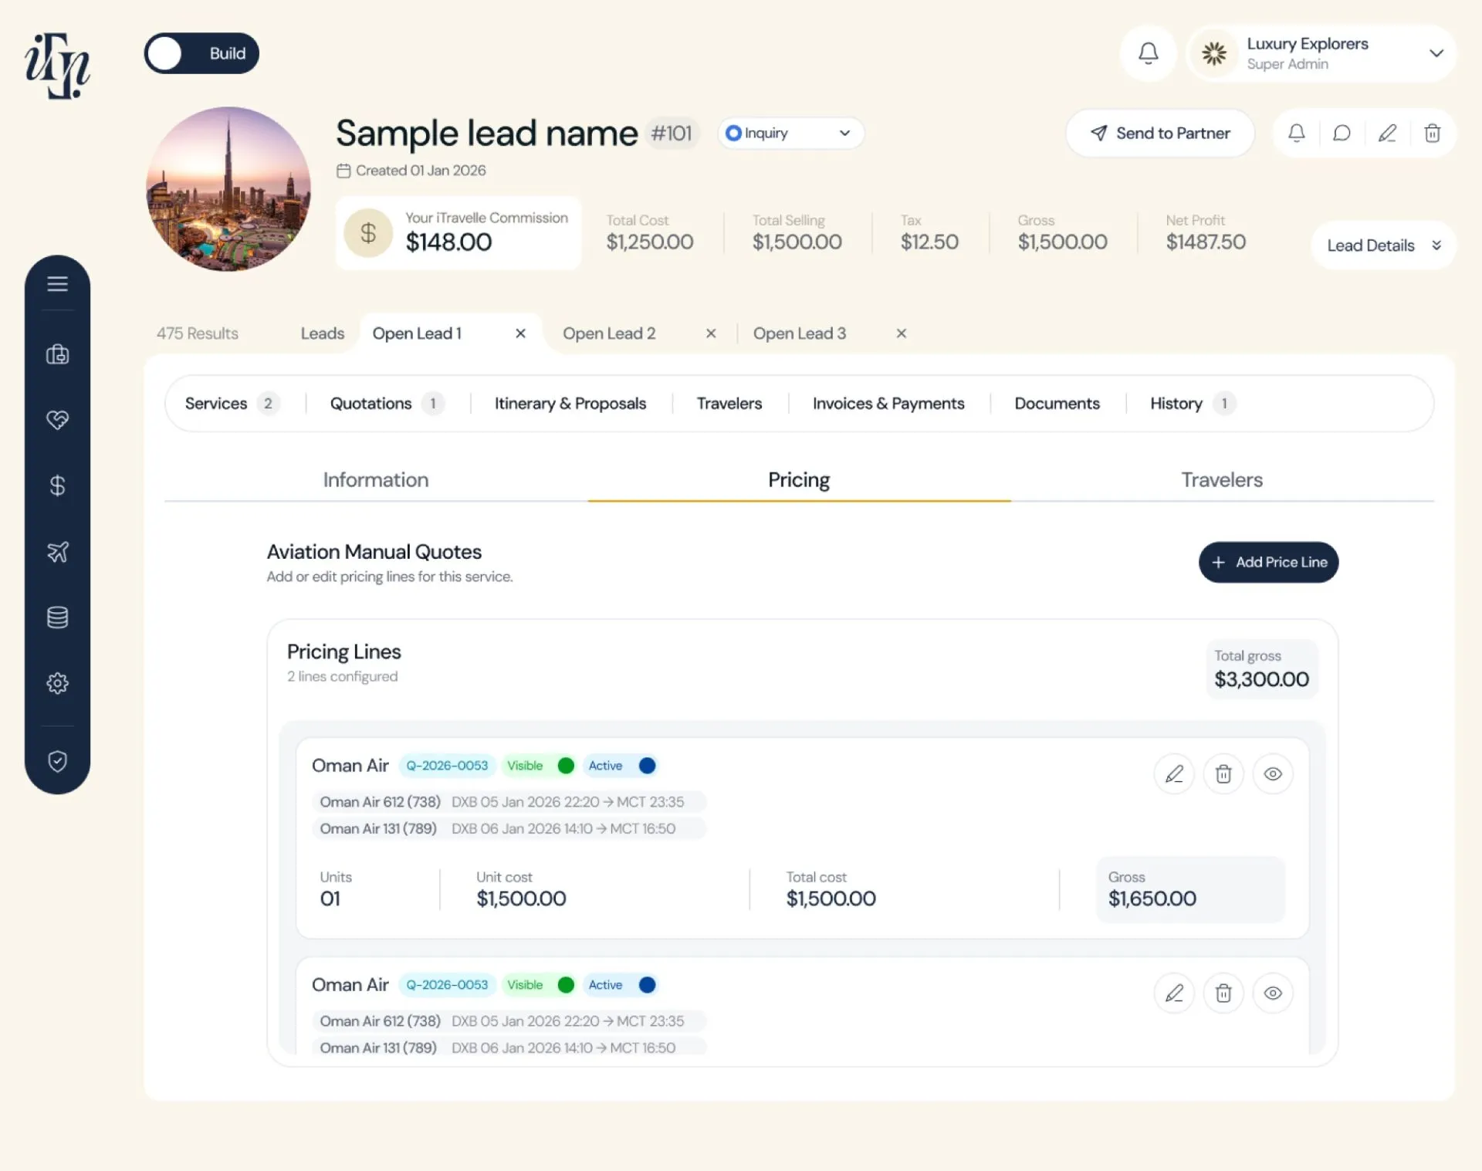Toggle Visible switch on second Oman Air line
Image resolution: width=1482 pixels, height=1171 pixels.
point(566,984)
